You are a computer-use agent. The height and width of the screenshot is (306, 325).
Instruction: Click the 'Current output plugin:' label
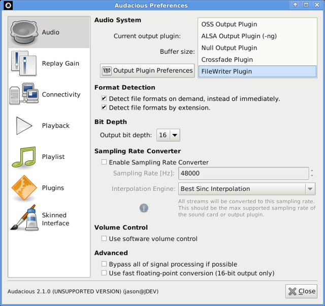(x=147, y=36)
